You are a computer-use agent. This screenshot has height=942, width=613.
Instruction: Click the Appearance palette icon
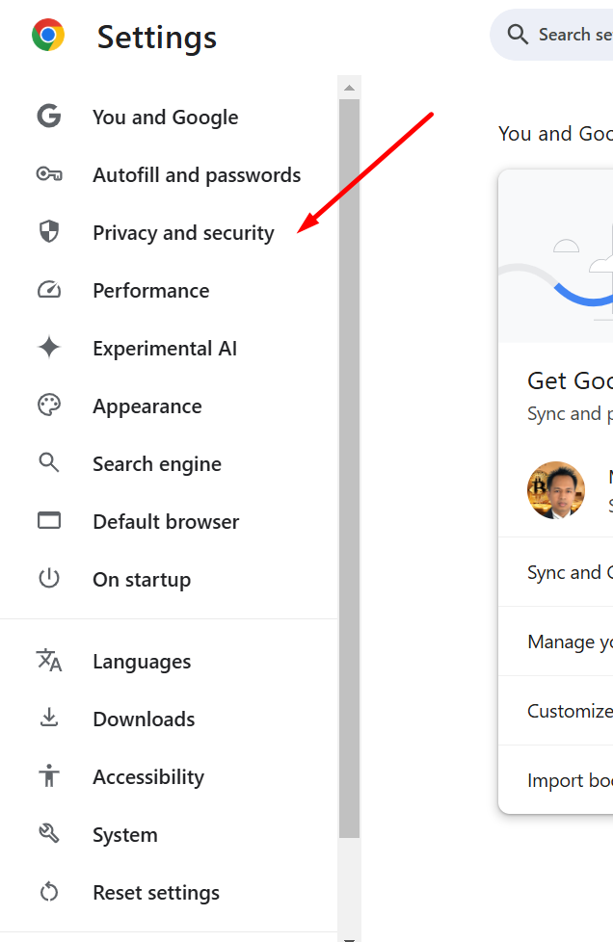pos(48,406)
